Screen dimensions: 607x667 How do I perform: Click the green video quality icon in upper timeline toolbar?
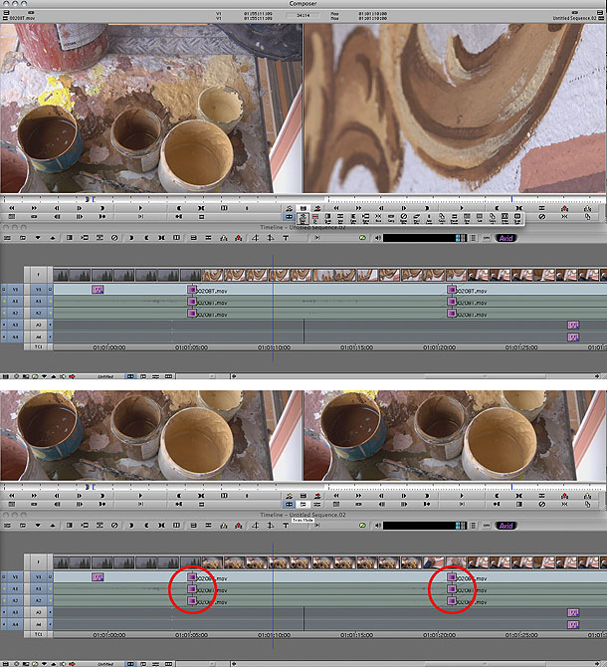[362, 238]
